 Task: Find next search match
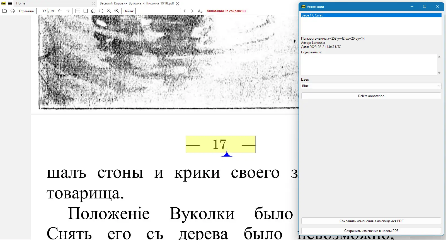[192, 11]
